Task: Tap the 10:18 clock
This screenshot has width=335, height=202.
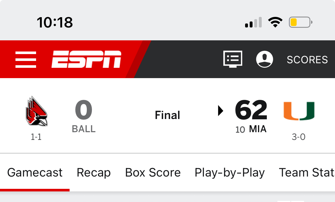Action: pos(55,22)
